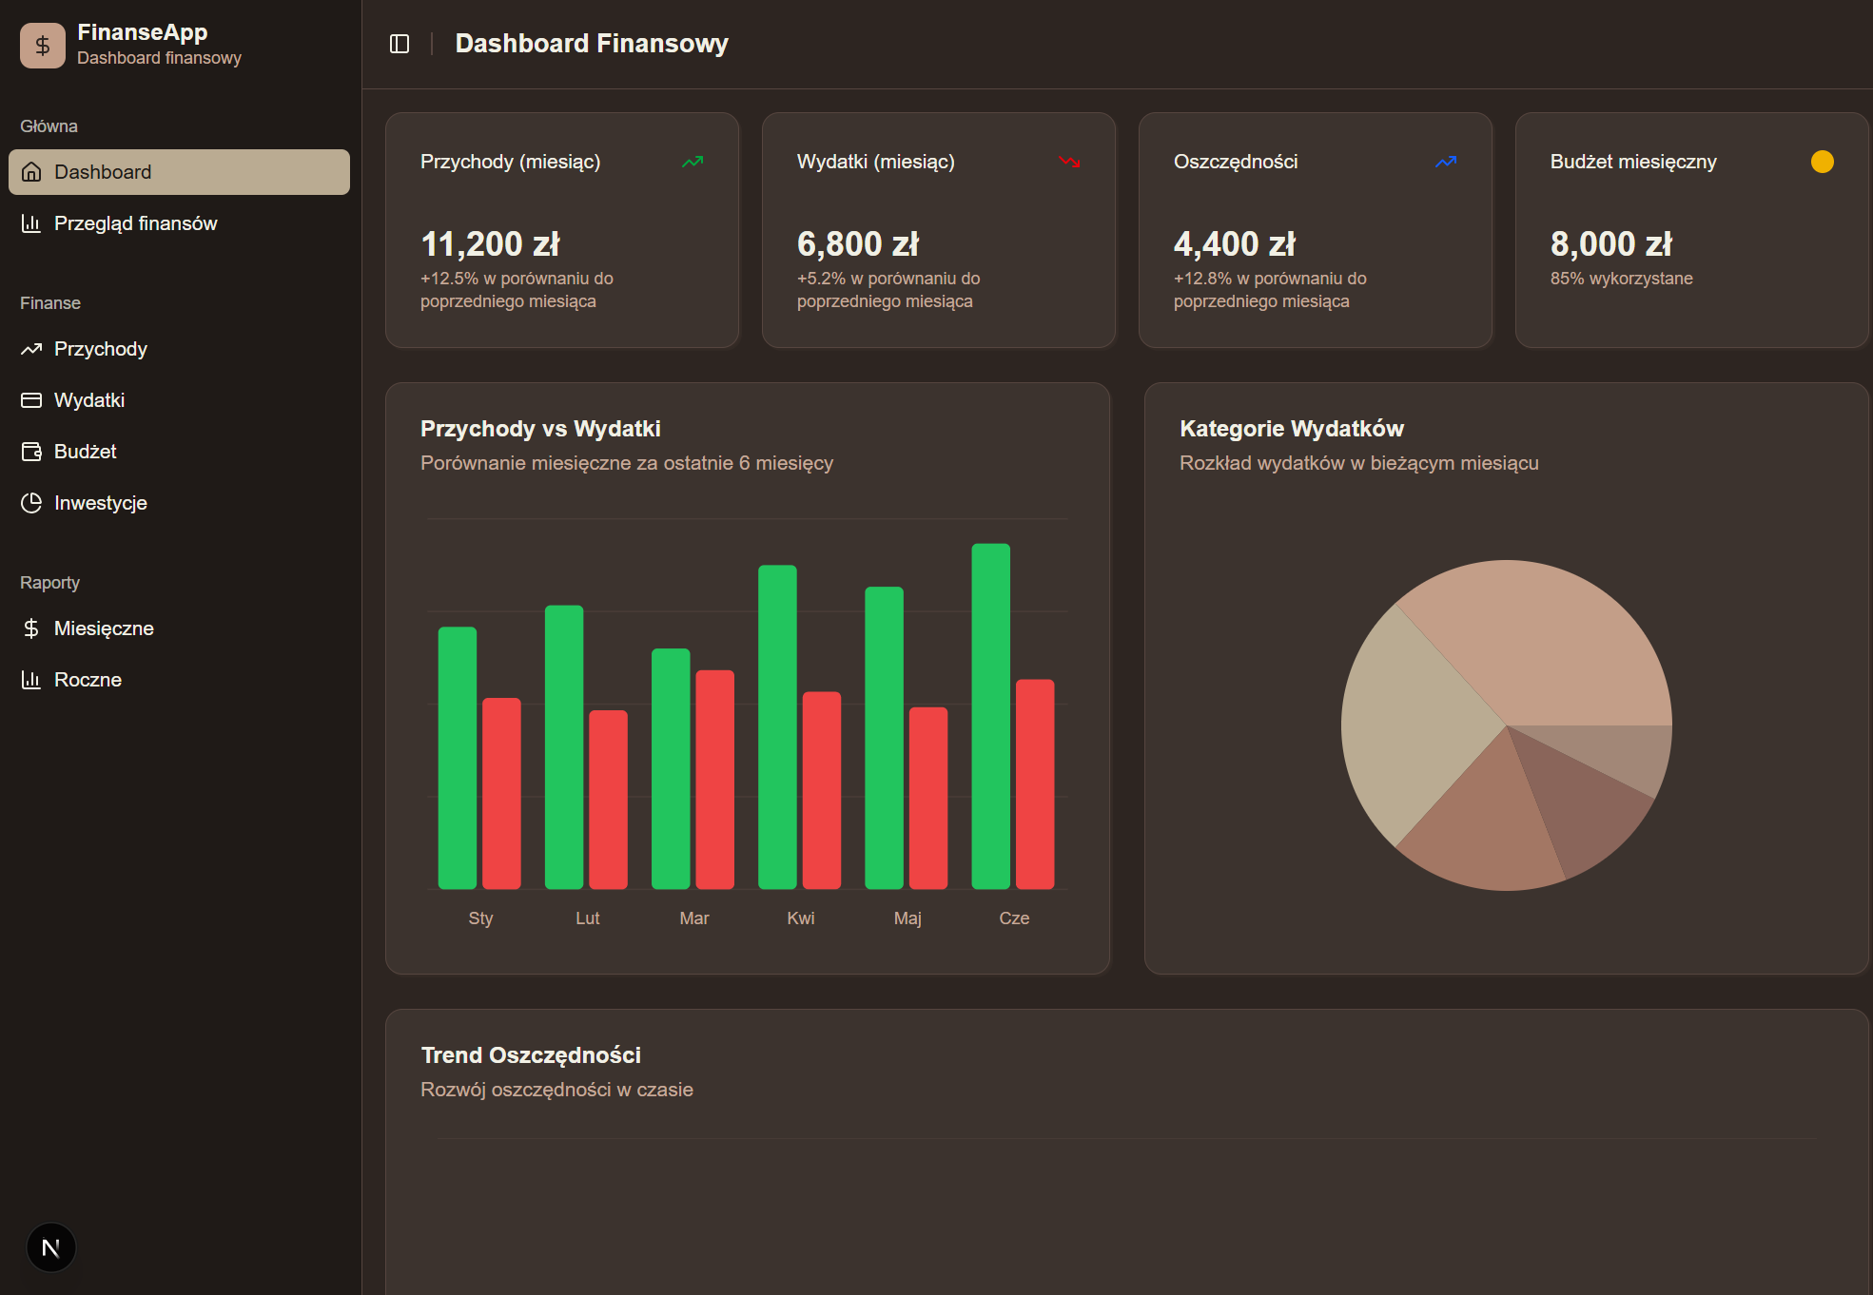Viewport: 1873px width, 1295px height.
Task: Click the FinanseApp dollar logo icon
Action: (x=43, y=45)
